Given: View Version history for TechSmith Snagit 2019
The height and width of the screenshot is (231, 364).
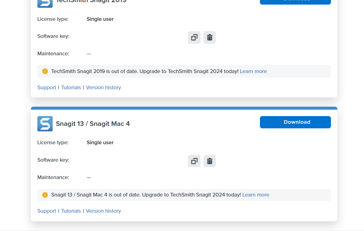Looking at the screenshot, I should click(103, 88).
